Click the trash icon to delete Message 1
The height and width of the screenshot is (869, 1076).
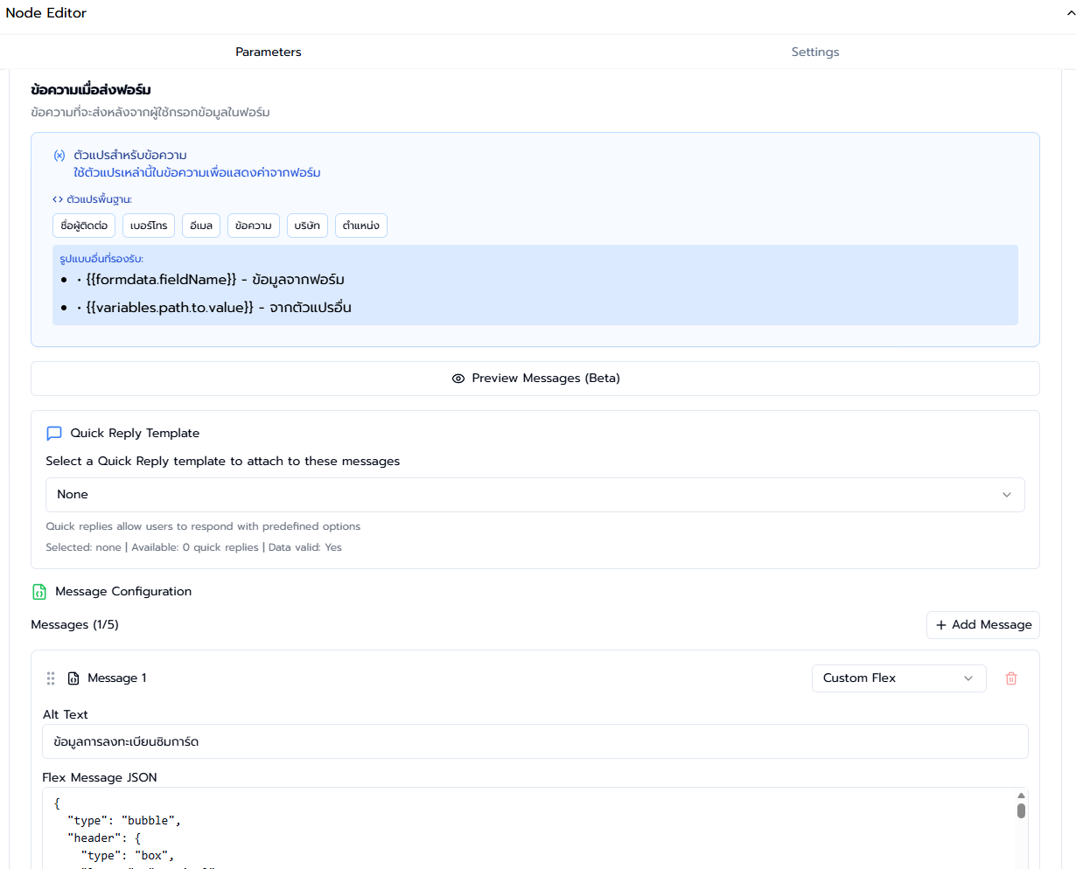[x=1011, y=678]
